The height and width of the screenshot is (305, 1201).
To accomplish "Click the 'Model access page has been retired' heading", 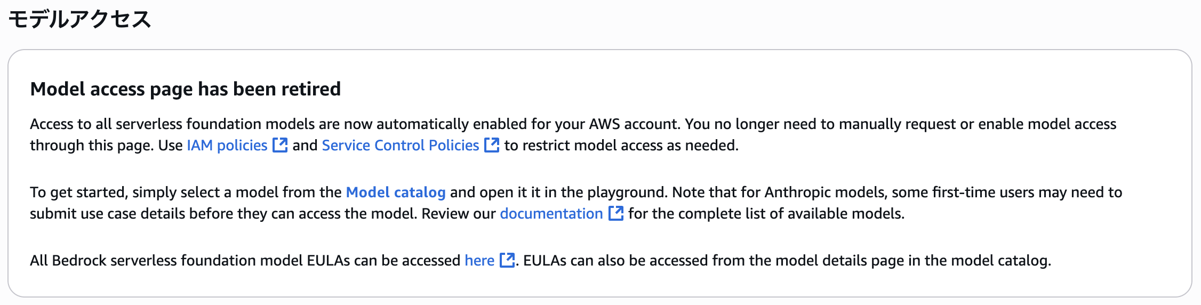I will (185, 89).
